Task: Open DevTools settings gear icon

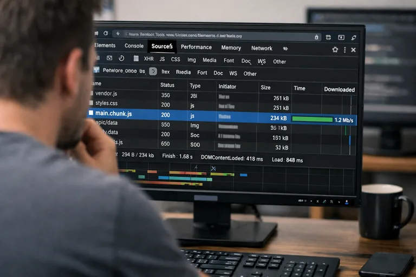Action: (335, 49)
